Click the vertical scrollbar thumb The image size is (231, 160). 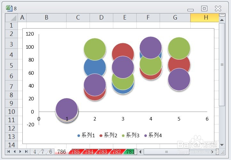pos(222,64)
